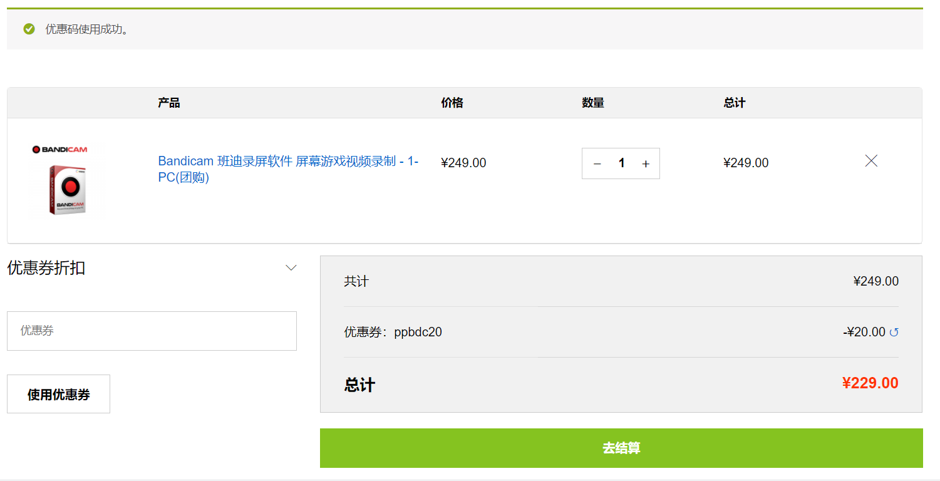The width and height of the screenshot is (940, 481).
Task: Click the 数量 column header
Action: 592,103
